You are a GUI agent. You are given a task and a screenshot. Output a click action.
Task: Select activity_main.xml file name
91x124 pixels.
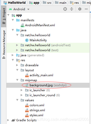point(41,75)
